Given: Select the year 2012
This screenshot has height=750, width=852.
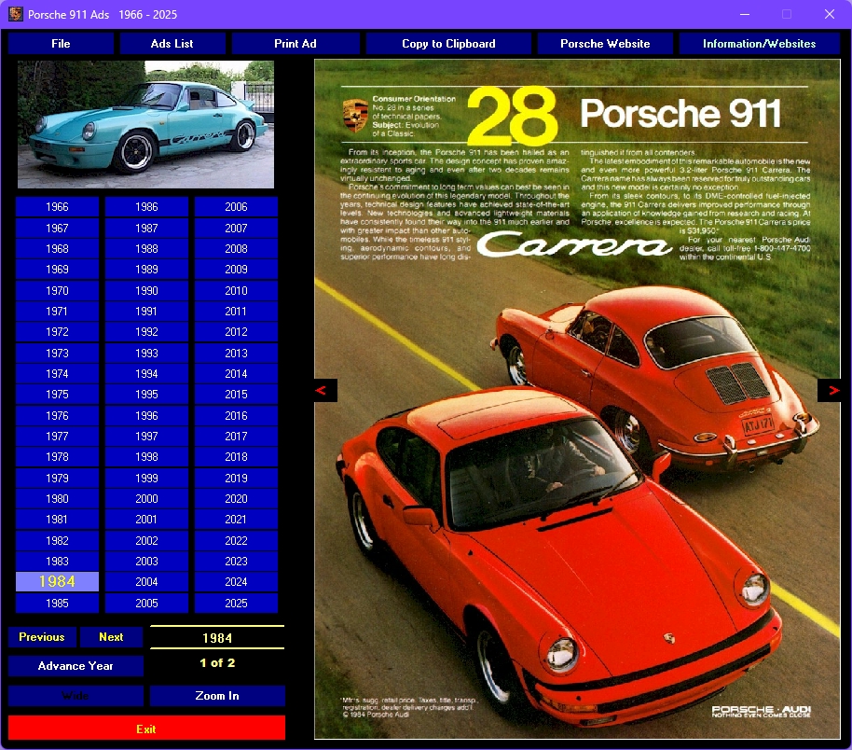Looking at the screenshot, I should (x=237, y=332).
